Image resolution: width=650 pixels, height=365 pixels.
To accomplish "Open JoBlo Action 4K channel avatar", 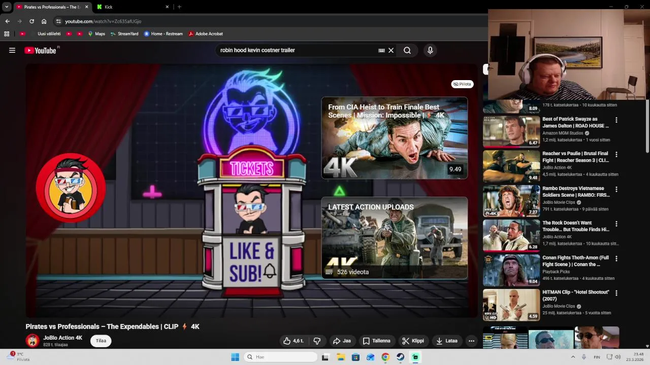I will click(32, 341).
